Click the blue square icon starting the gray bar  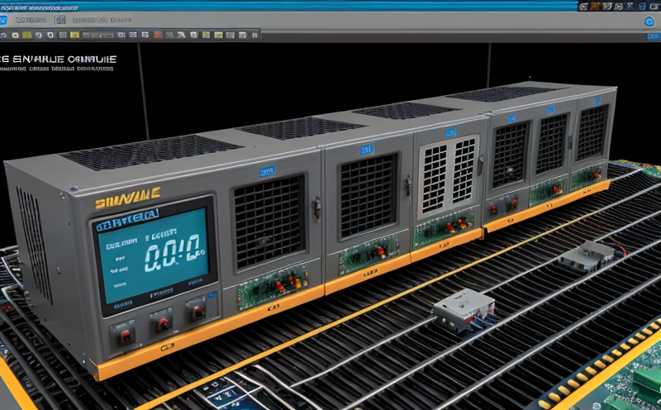pyautogui.click(x=5, y=20)
